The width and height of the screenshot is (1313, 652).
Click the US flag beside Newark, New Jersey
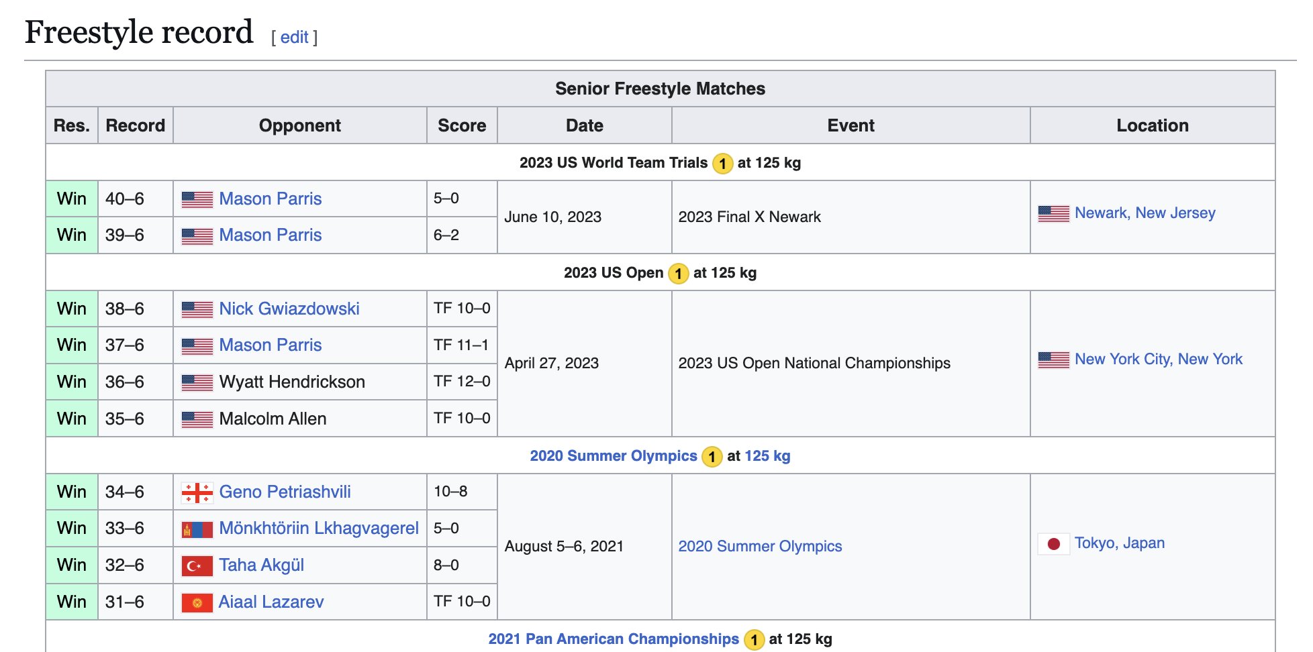pos(1053,213)
